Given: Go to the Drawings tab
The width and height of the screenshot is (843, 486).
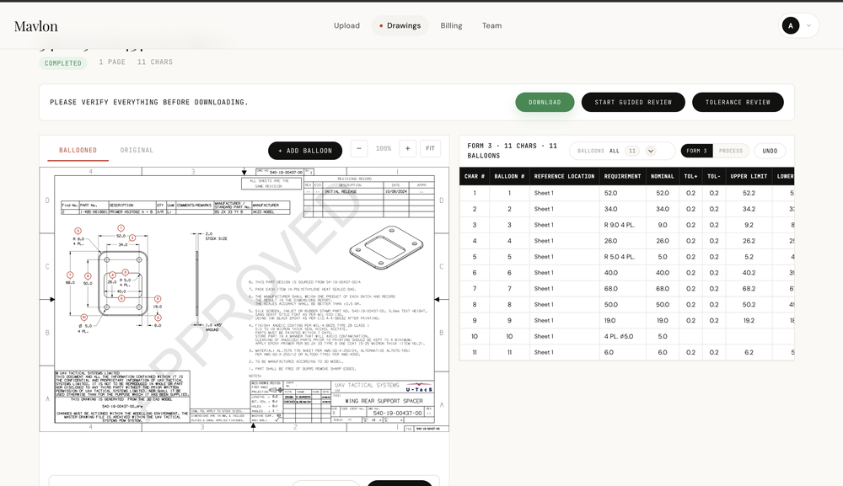Looking at the screenshot, I should [400, 25].
